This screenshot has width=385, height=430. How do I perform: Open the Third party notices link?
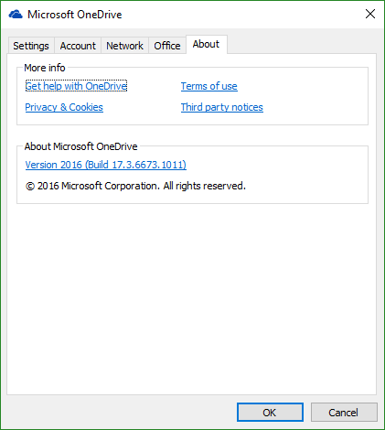pyautogui.click(x=222, y=107)
